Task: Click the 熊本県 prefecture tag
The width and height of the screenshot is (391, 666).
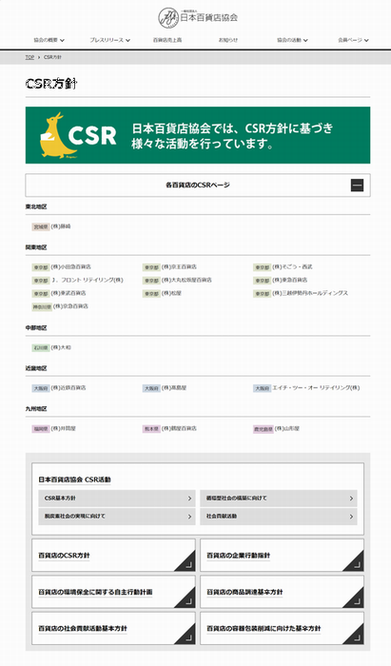Action: pos(151,429)
